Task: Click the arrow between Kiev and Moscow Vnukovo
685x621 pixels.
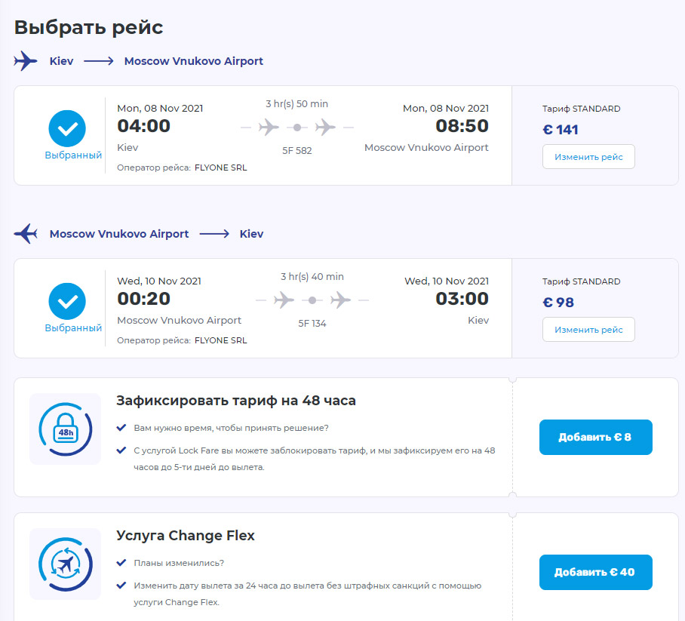Action: pos(99,61)
